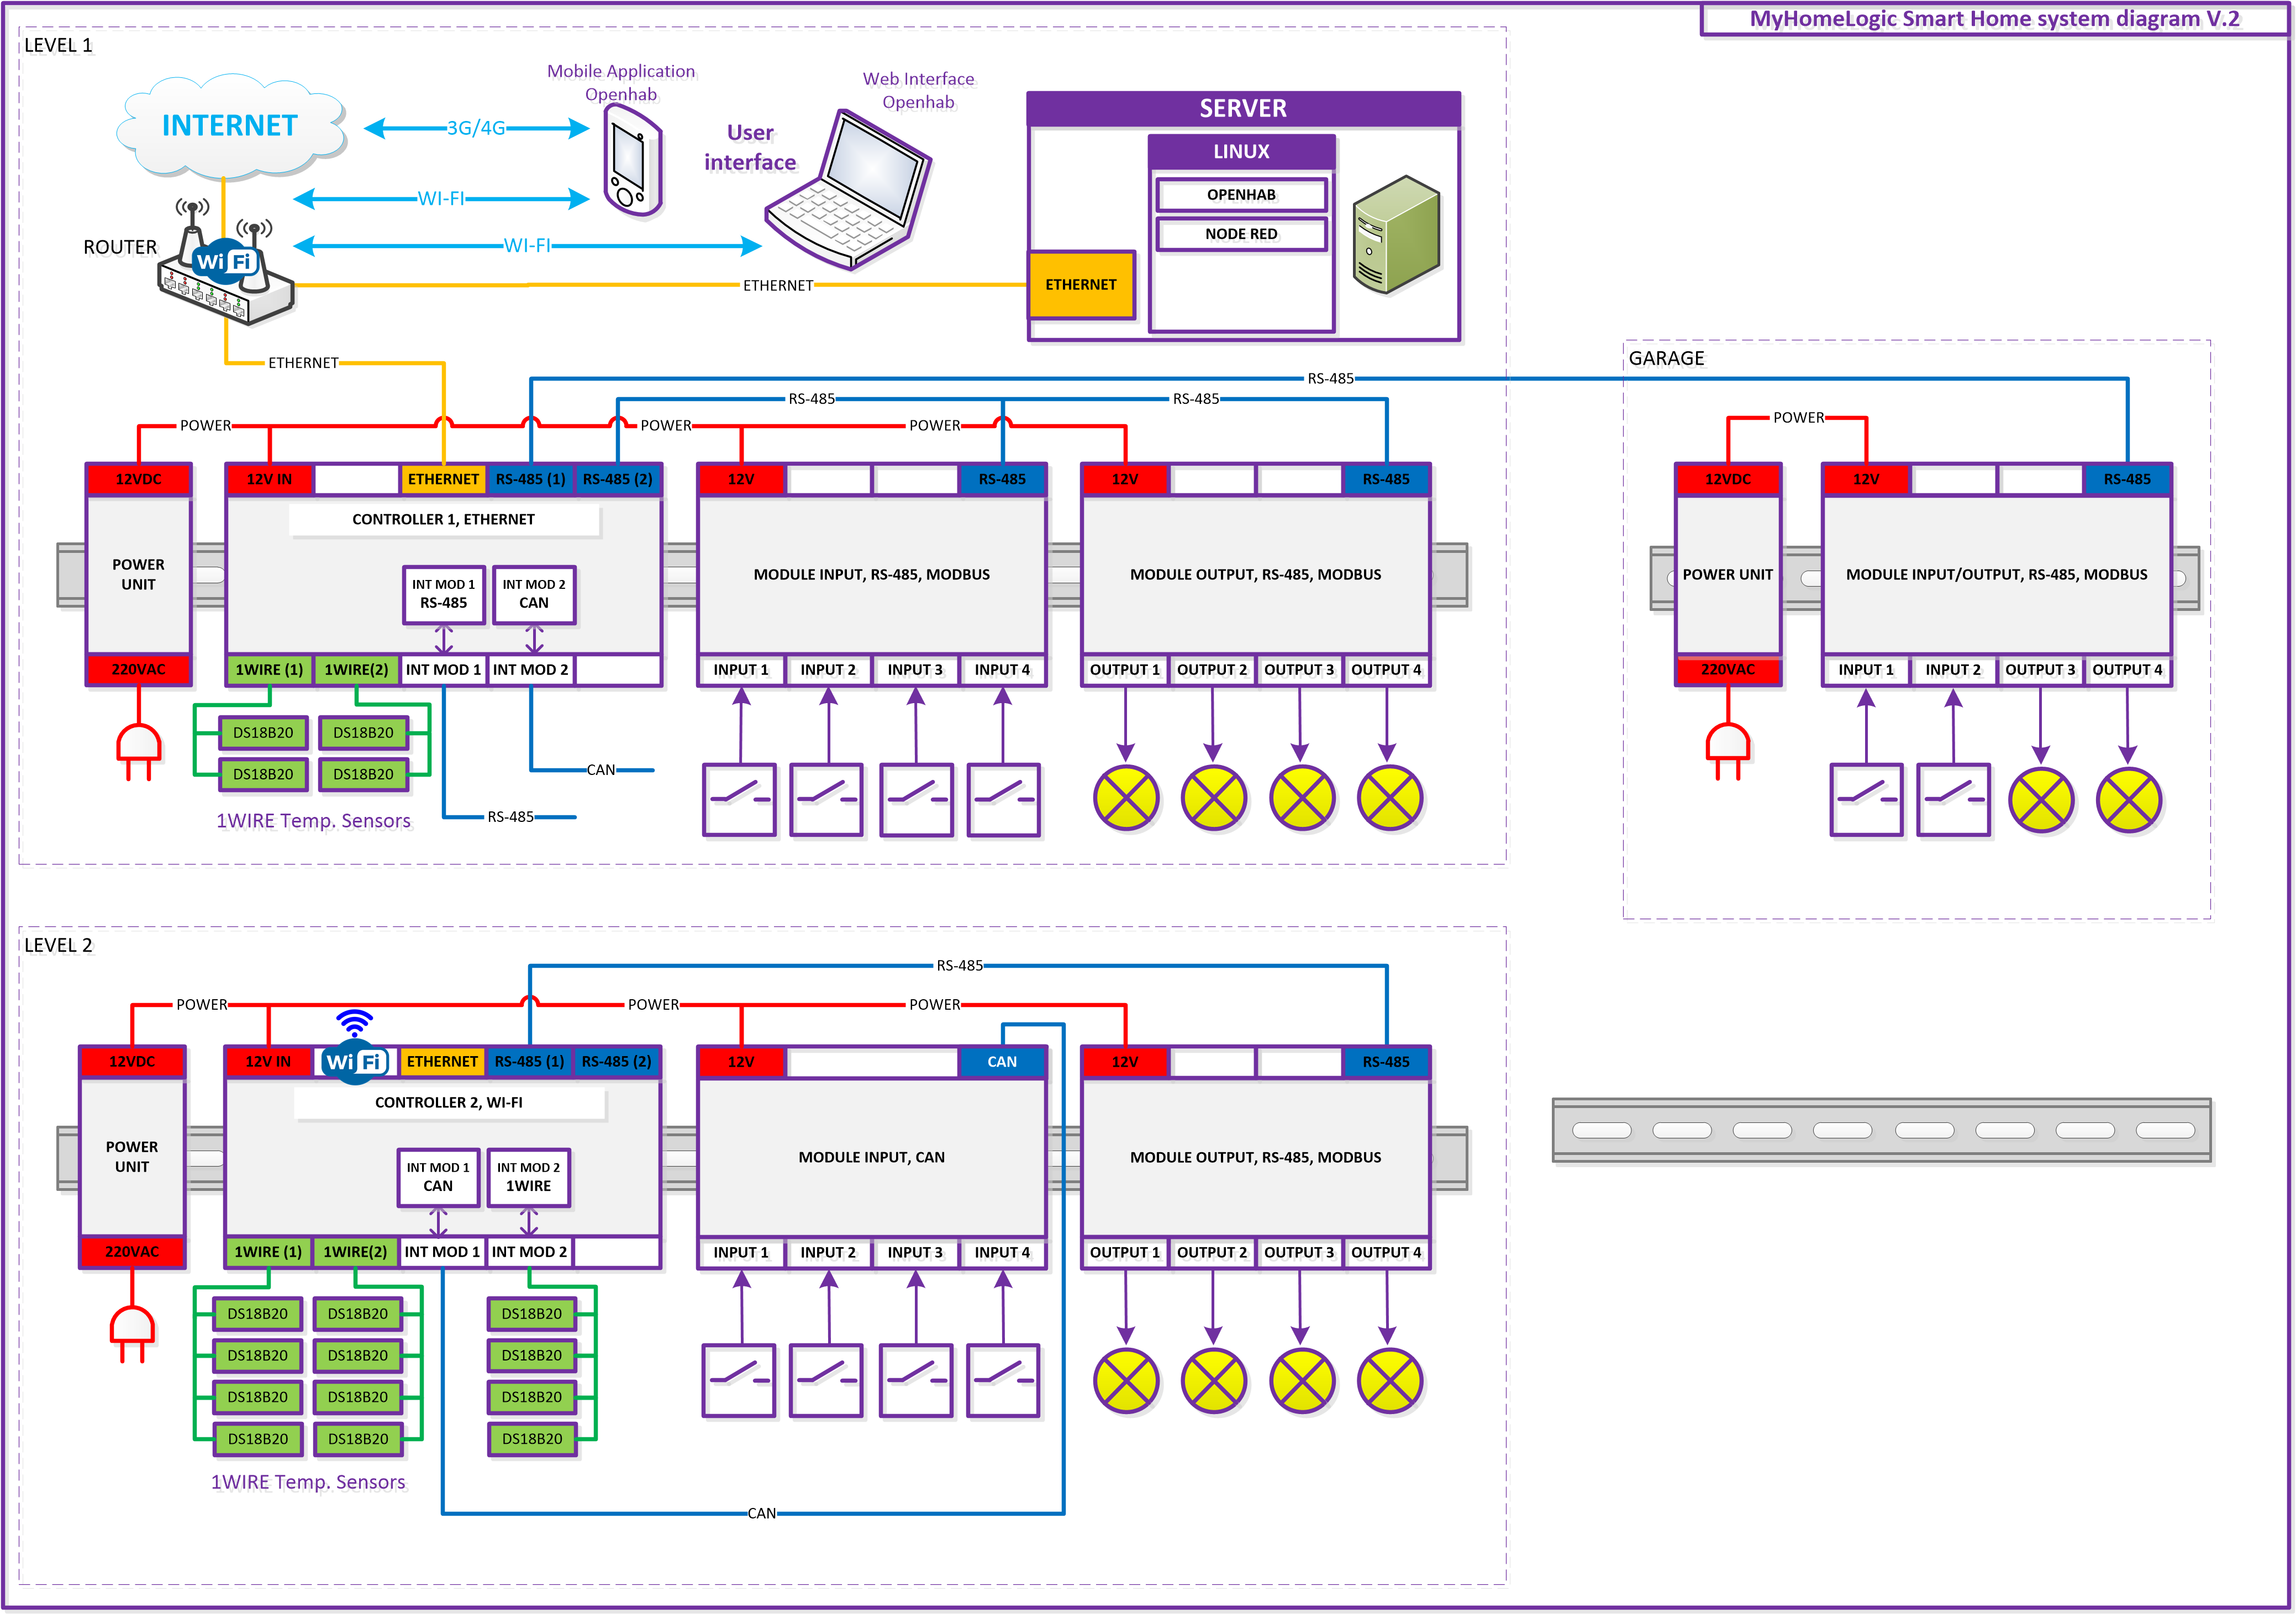Click the green server tower icon

coord(1396,234)
